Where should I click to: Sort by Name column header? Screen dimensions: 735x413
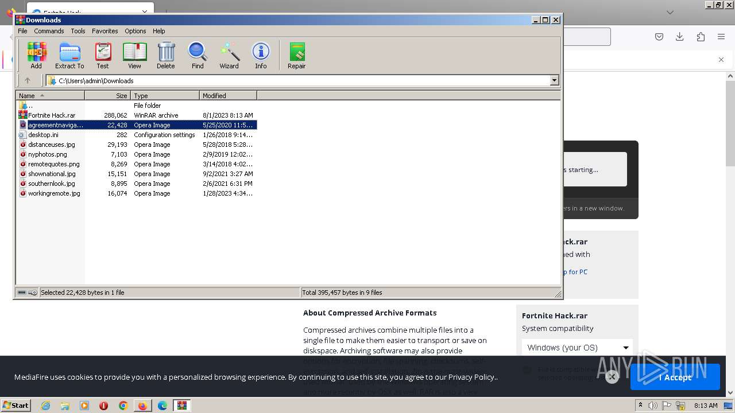click(50, 95)
